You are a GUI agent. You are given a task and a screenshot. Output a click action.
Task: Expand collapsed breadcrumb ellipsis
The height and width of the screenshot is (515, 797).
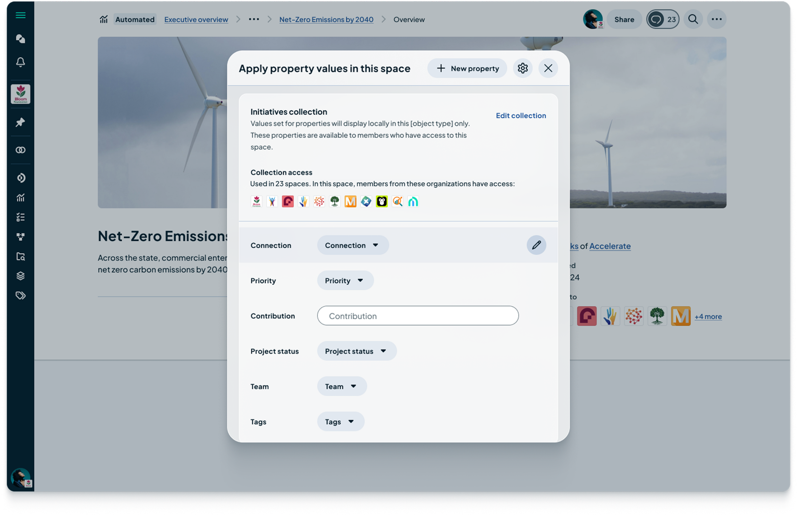pos(254,19)
